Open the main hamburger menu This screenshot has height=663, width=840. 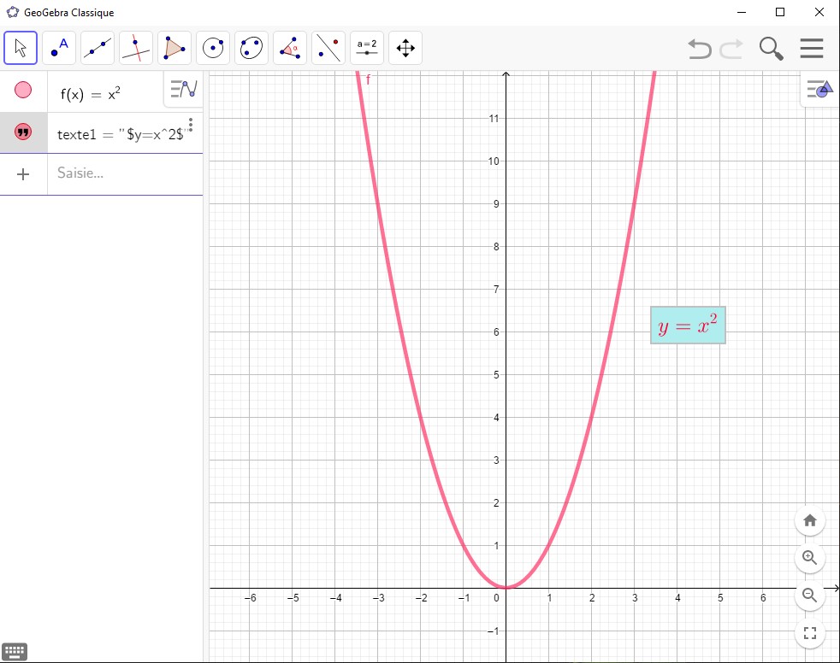coord(811,49)
